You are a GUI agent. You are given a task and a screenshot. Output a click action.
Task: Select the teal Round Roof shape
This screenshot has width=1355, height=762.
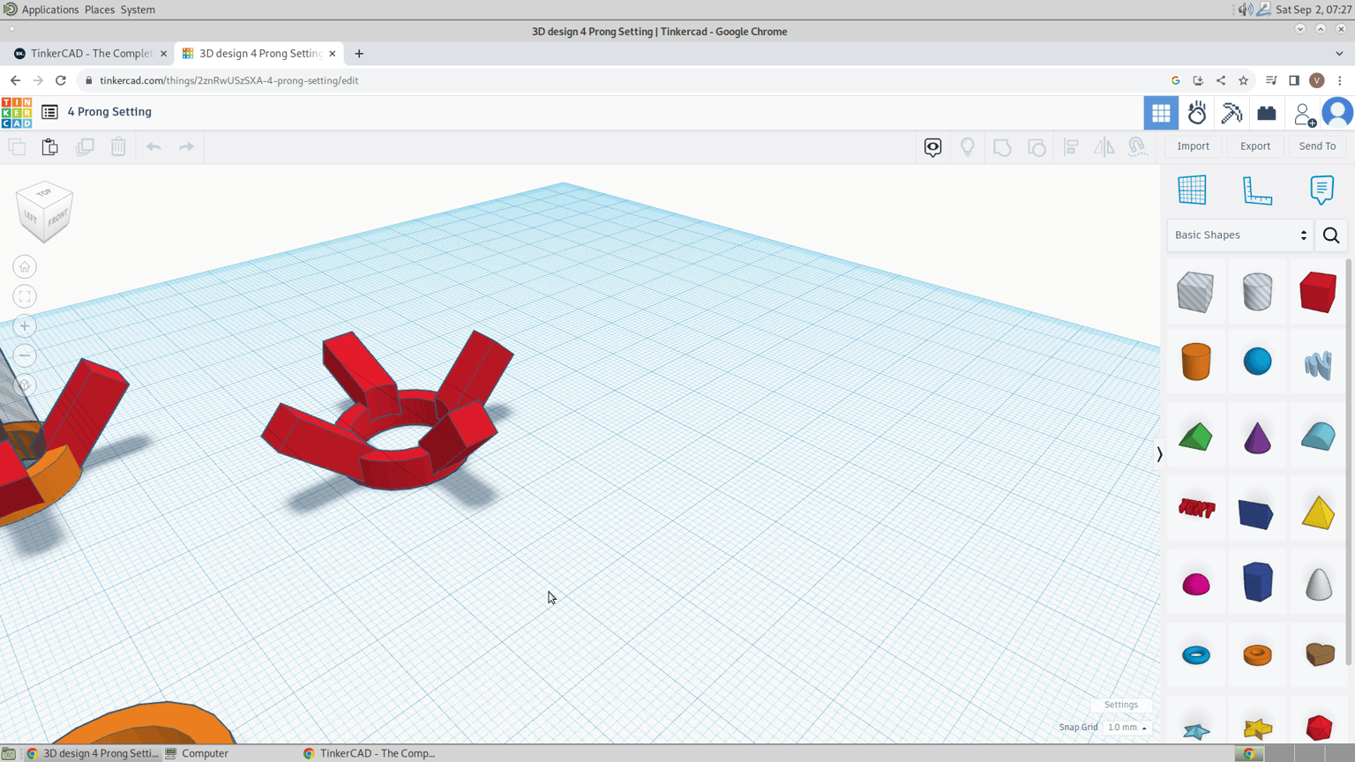click(x=1318, y=437)
